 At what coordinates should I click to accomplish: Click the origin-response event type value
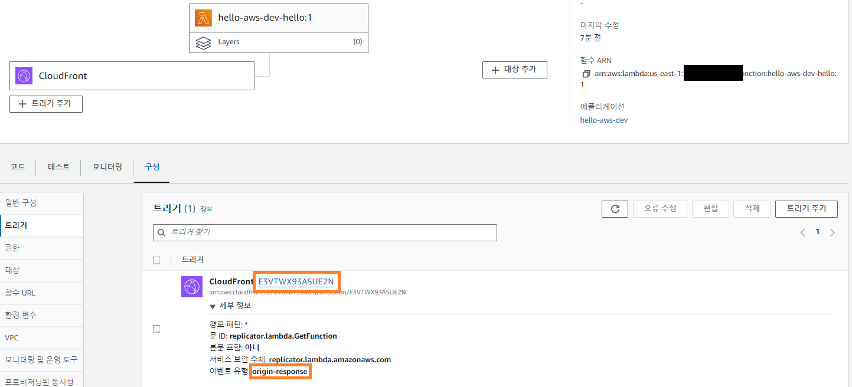[280, 372]
